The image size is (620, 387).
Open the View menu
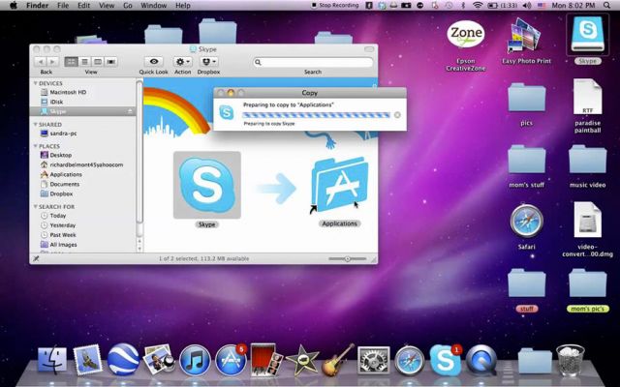click(107, 5)
